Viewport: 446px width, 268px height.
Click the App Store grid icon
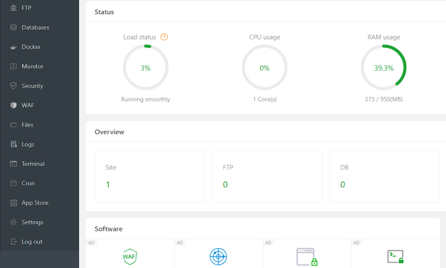point(13,203)
